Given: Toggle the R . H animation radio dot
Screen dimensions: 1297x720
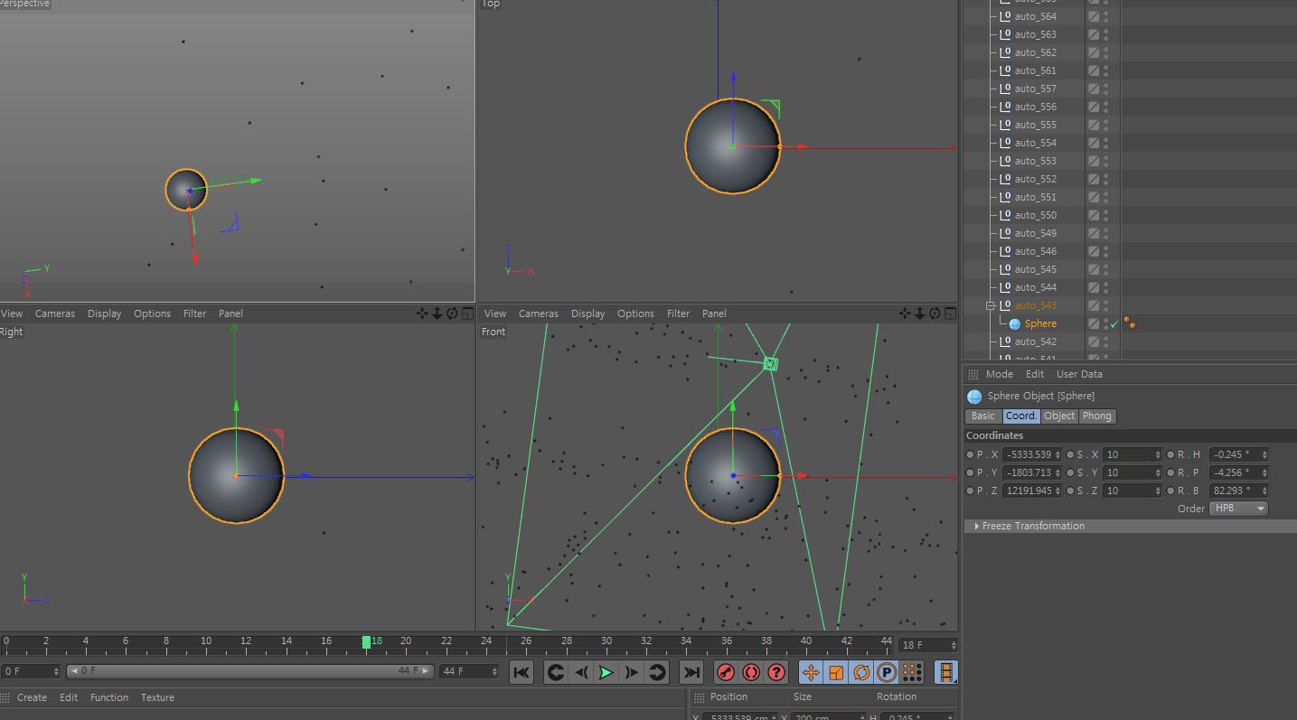Looking at the screenshot, I should click(1171, 454).
